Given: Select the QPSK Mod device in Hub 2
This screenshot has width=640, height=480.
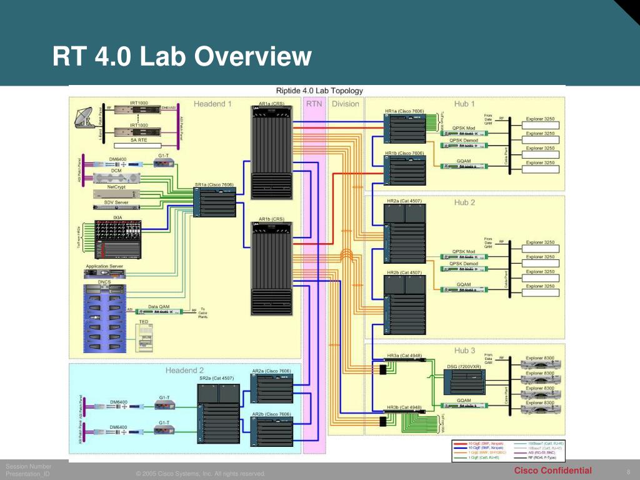Looking at the screenshot, I should tap(464, 257).
